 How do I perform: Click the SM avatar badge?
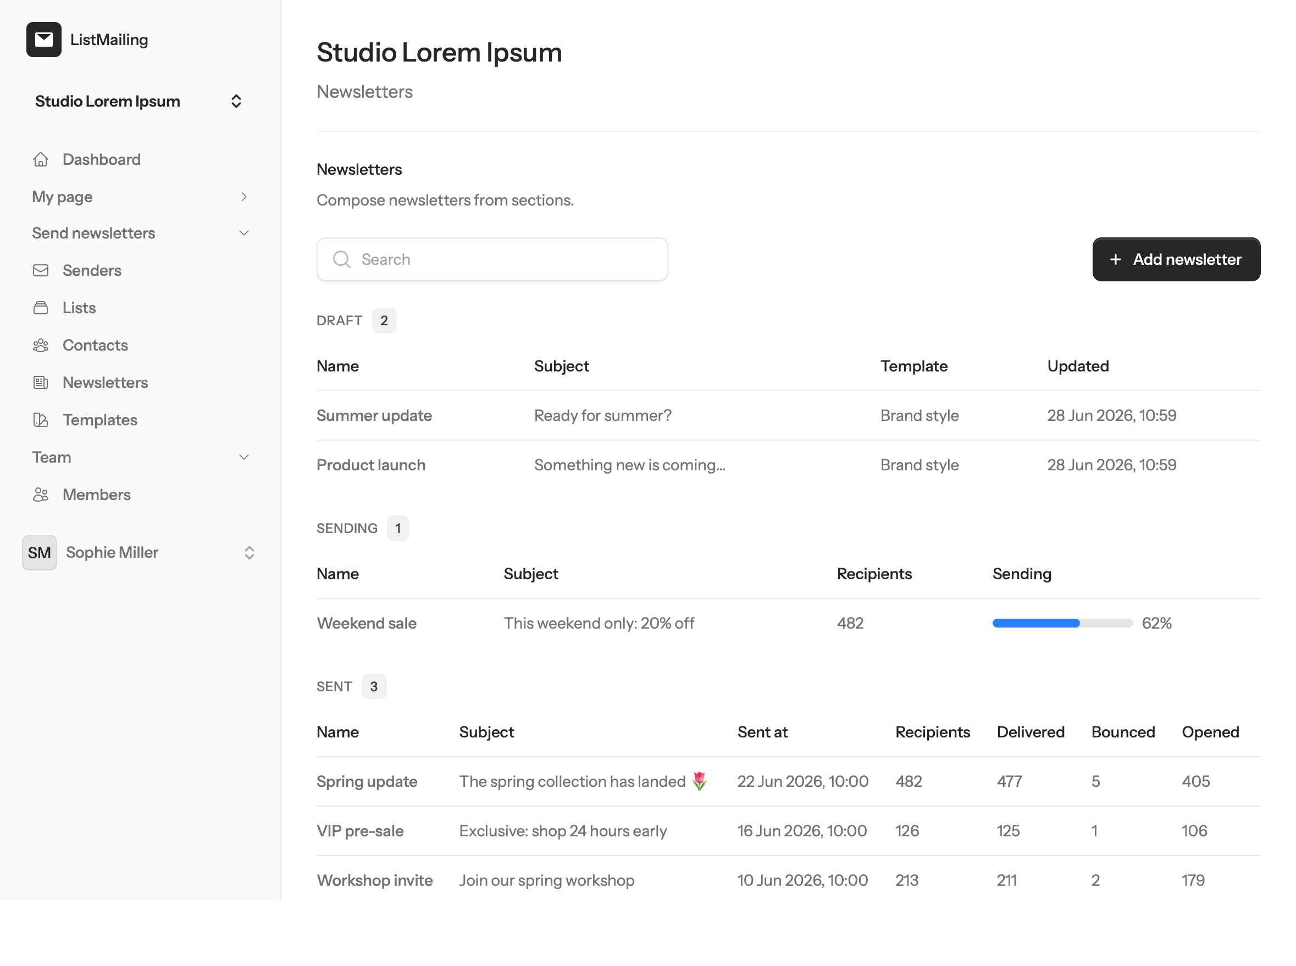[x=39, y=553]
